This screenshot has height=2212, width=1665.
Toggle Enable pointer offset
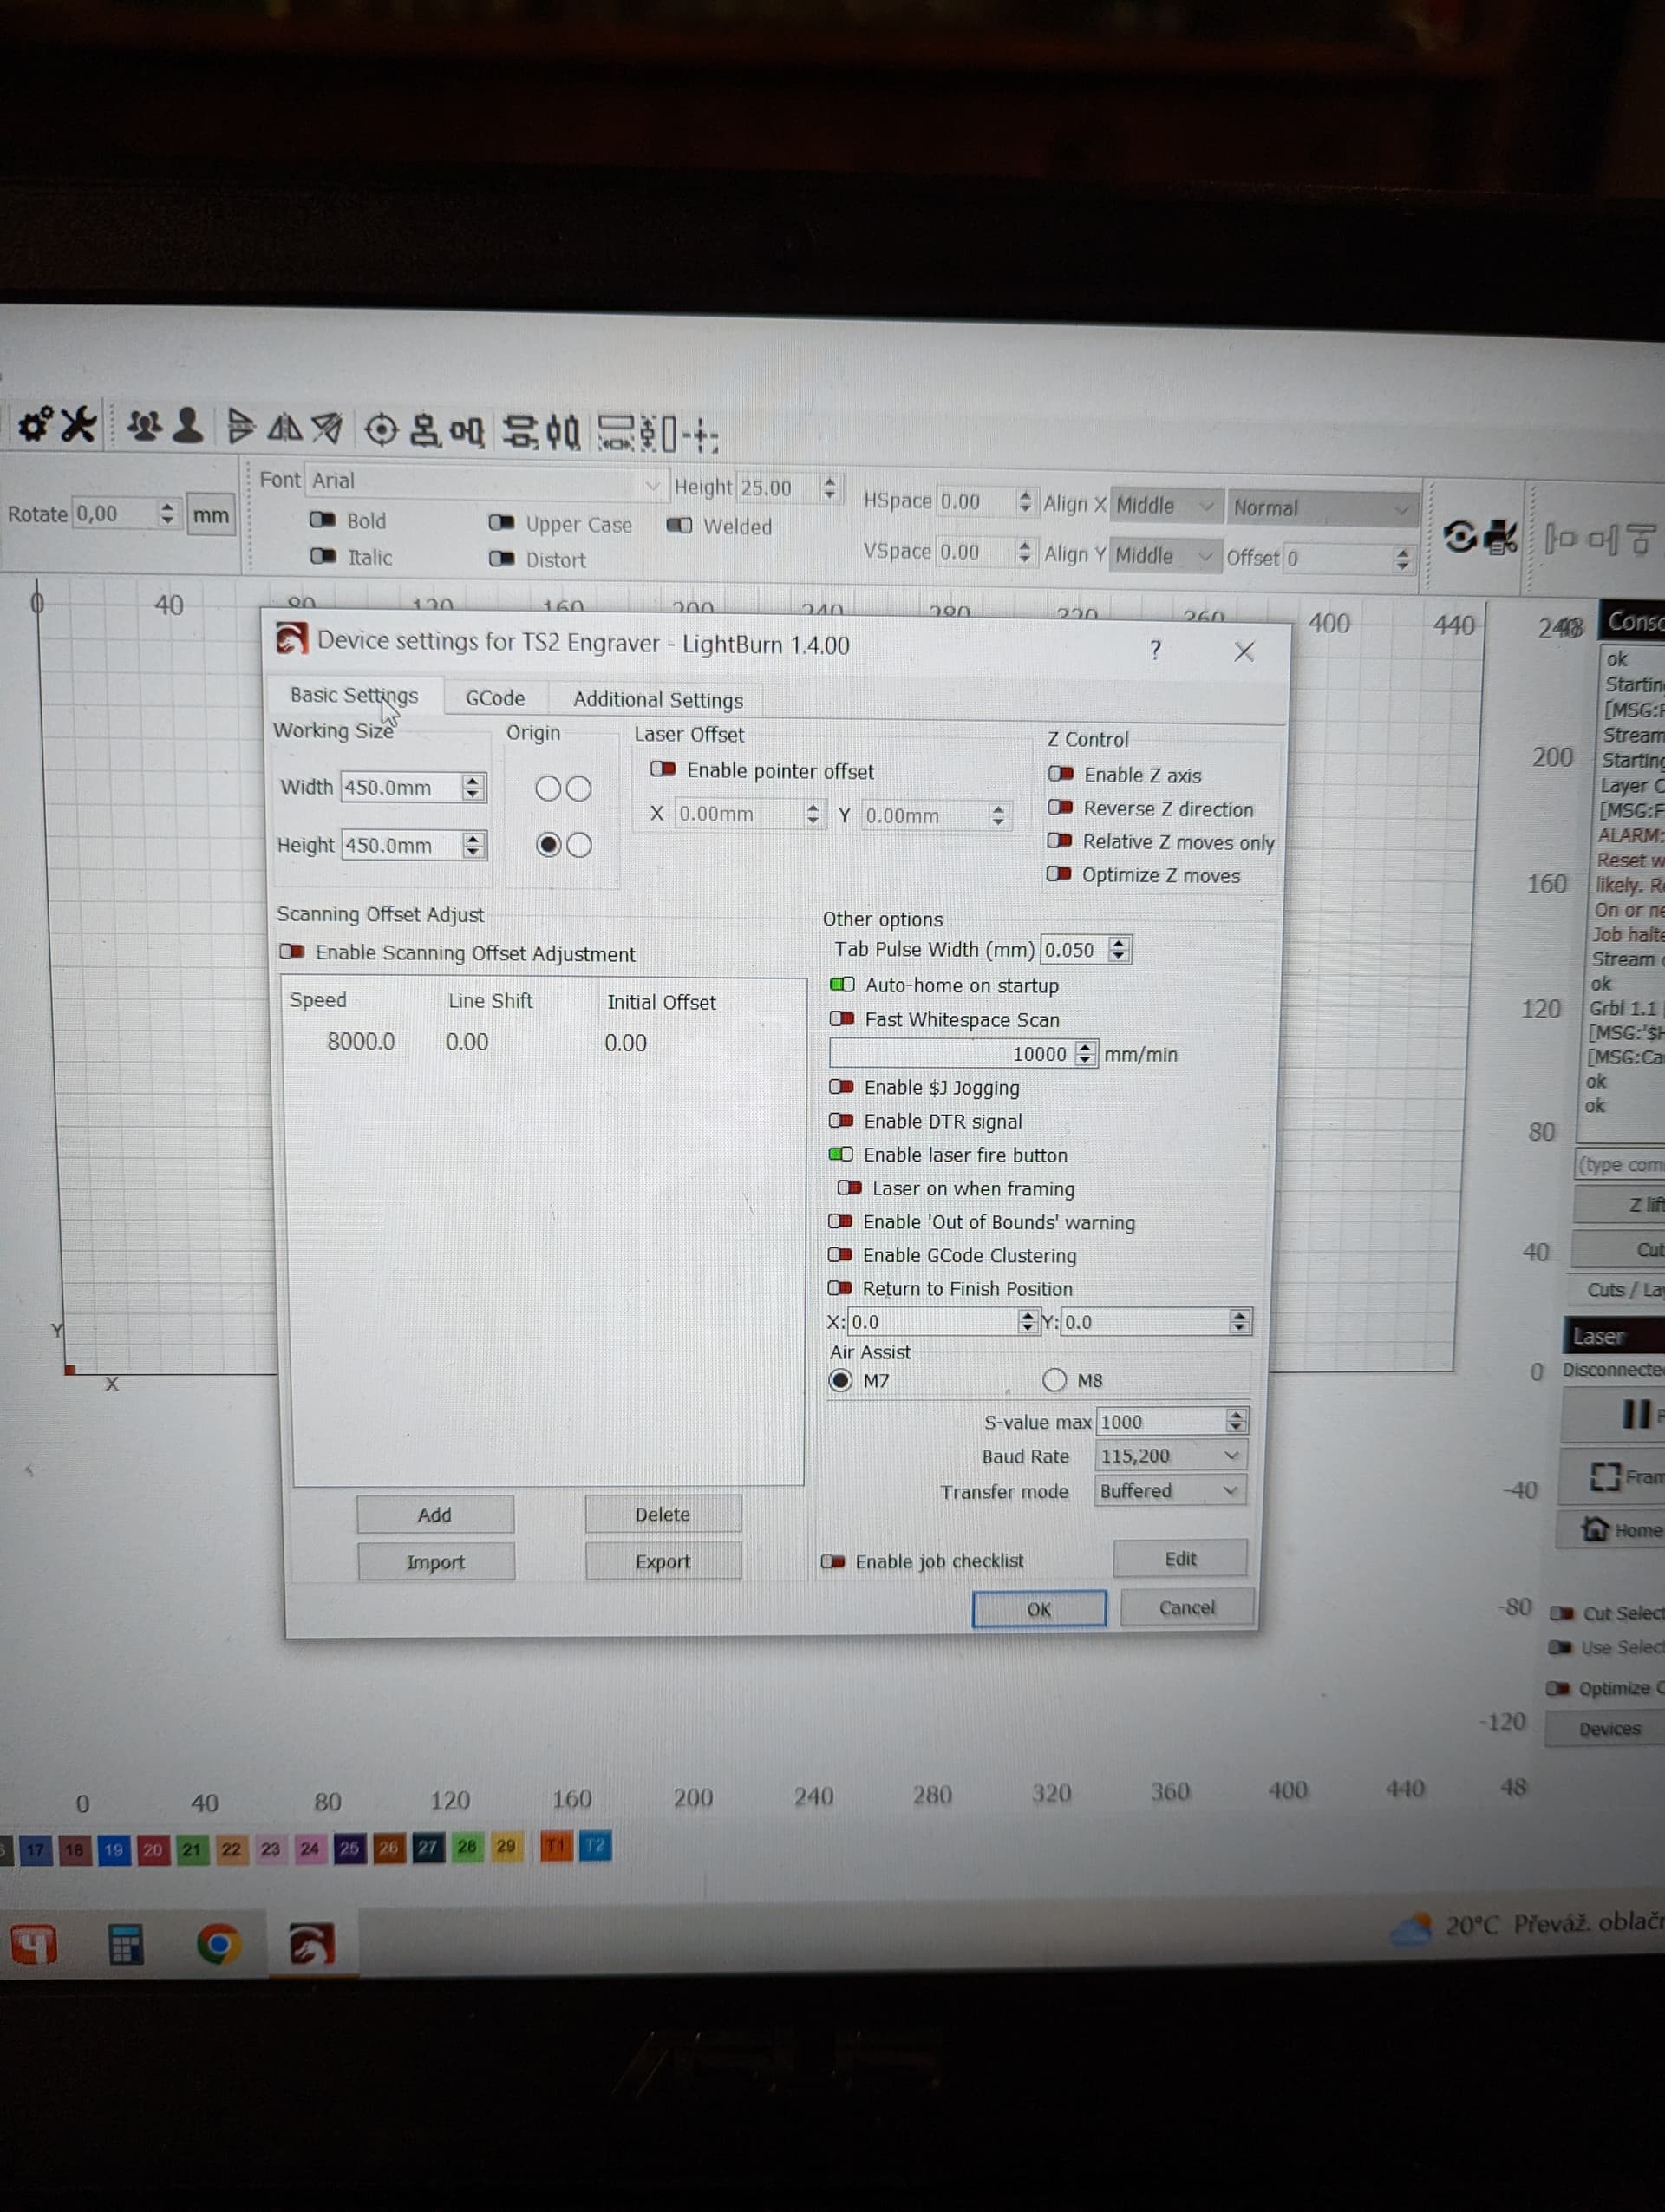(663, 769)
